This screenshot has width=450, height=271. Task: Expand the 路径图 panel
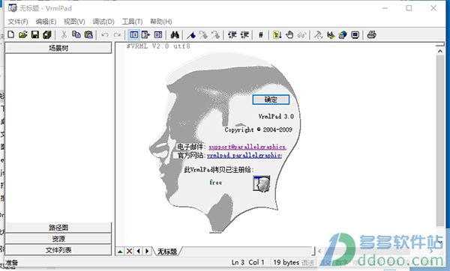point(58,228)
